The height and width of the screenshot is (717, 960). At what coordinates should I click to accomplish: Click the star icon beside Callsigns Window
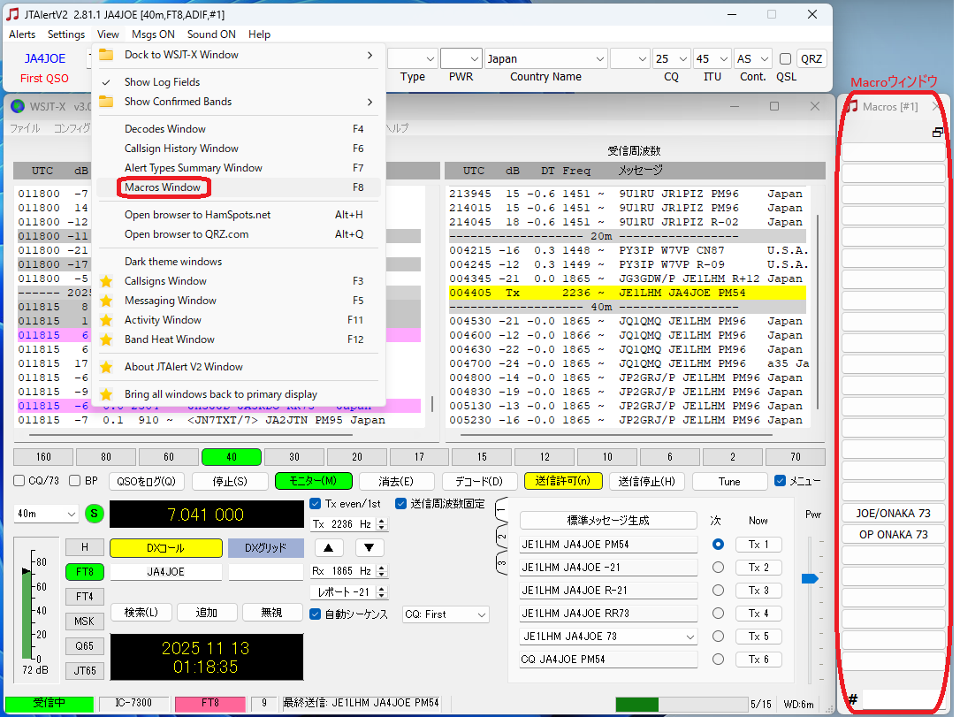click(x=106, y=281)
